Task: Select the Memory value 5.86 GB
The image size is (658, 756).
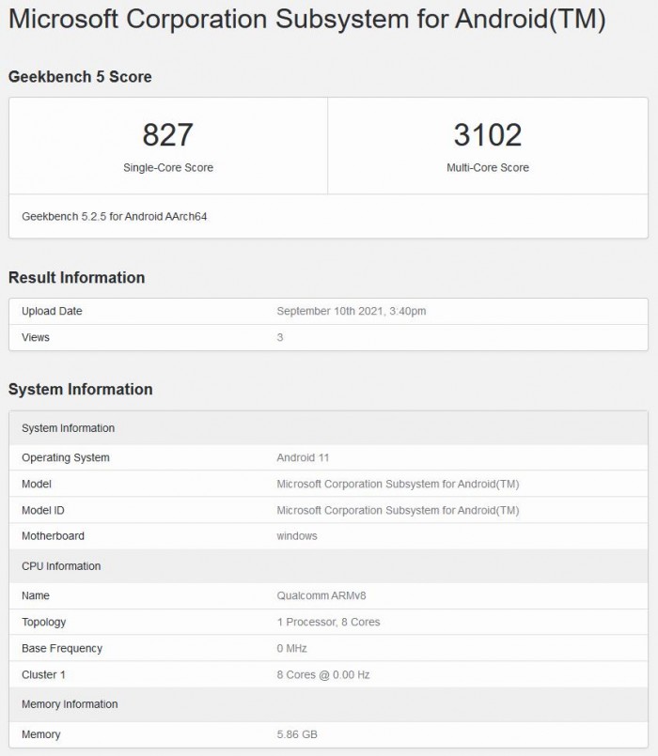Action: 297,734
